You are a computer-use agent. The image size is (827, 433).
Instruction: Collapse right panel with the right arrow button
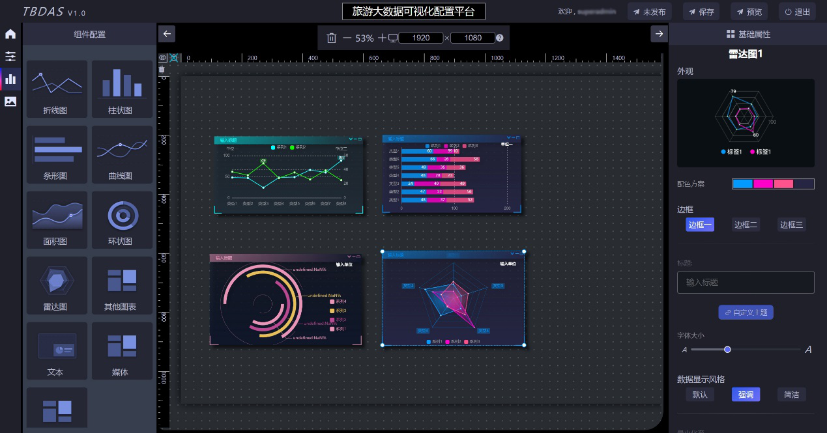click(659, 34)
